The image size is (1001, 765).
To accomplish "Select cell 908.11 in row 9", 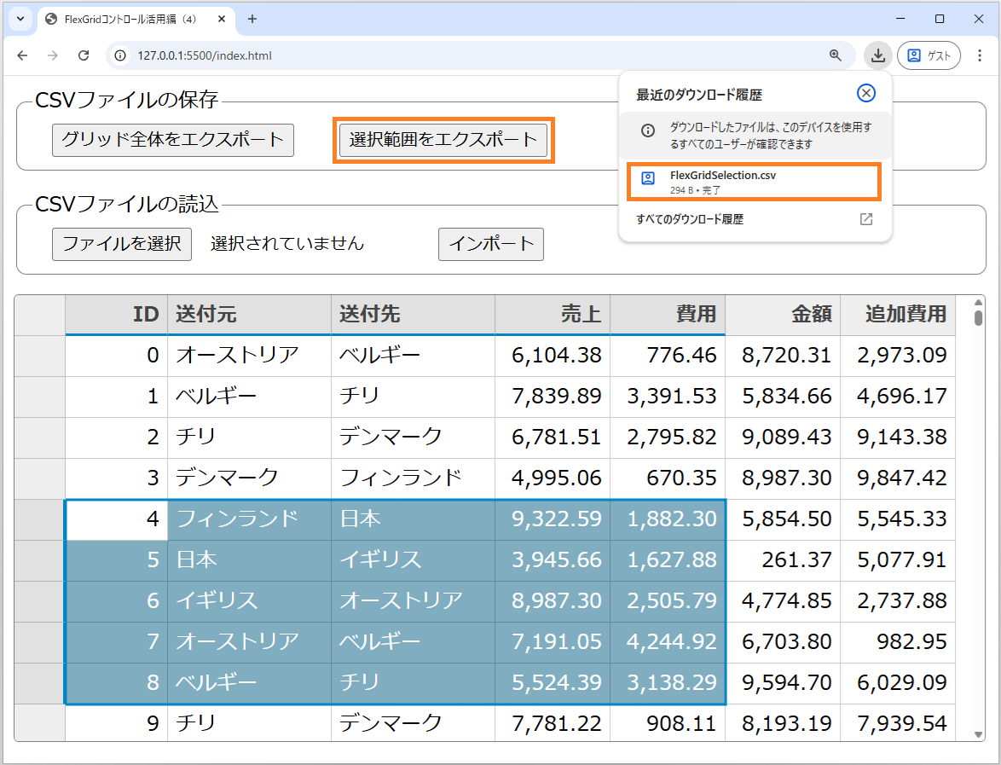I will (668, 723).
